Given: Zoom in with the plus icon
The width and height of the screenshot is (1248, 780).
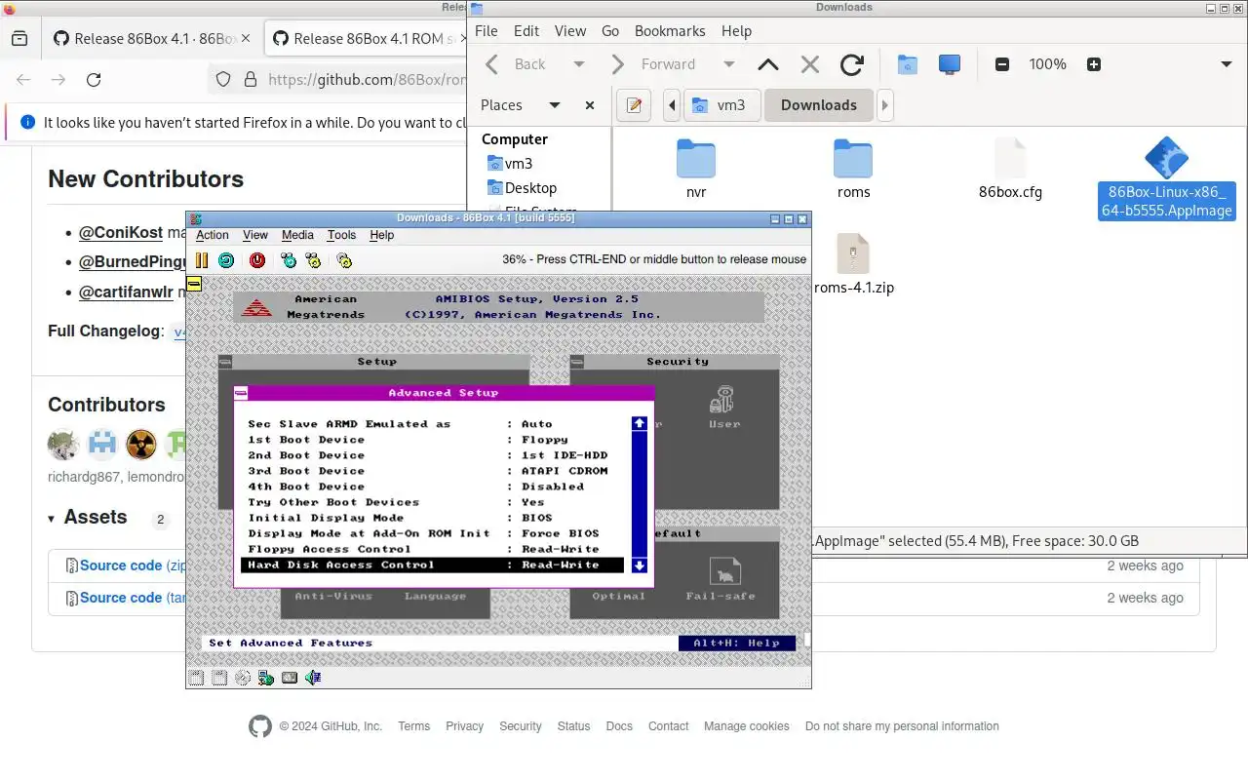Looking at the screenshot, I should point(1094,64).
